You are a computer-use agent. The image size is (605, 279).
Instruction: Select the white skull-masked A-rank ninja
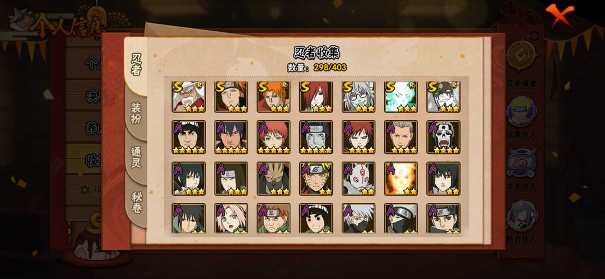[x=443, y=137]
